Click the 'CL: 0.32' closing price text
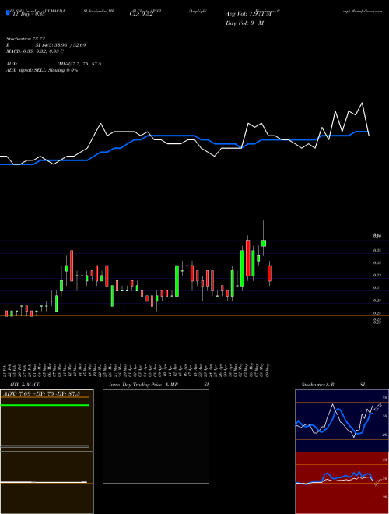Viewport: 389px width, 514px height. coord(141,15)
